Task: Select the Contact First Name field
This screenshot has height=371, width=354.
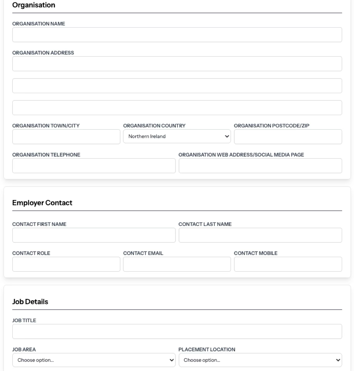Action: [x=94, y=235]
